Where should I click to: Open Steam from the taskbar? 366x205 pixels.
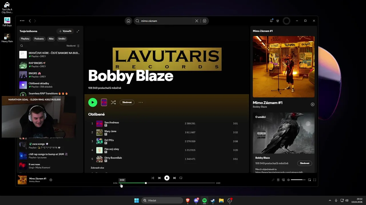pos(213,200)
